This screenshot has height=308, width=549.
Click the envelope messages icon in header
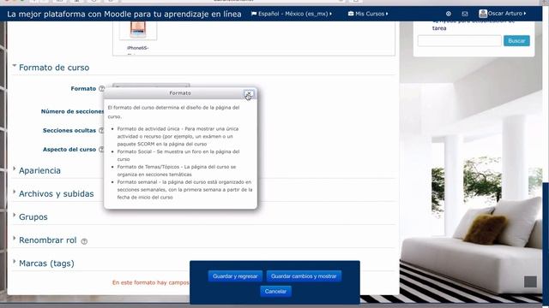point(465,14)
